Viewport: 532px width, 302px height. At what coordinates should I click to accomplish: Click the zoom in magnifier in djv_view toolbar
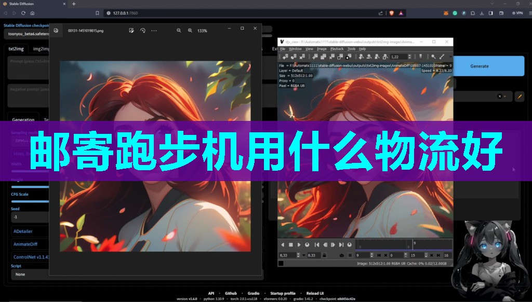click(x=362, y=57)
